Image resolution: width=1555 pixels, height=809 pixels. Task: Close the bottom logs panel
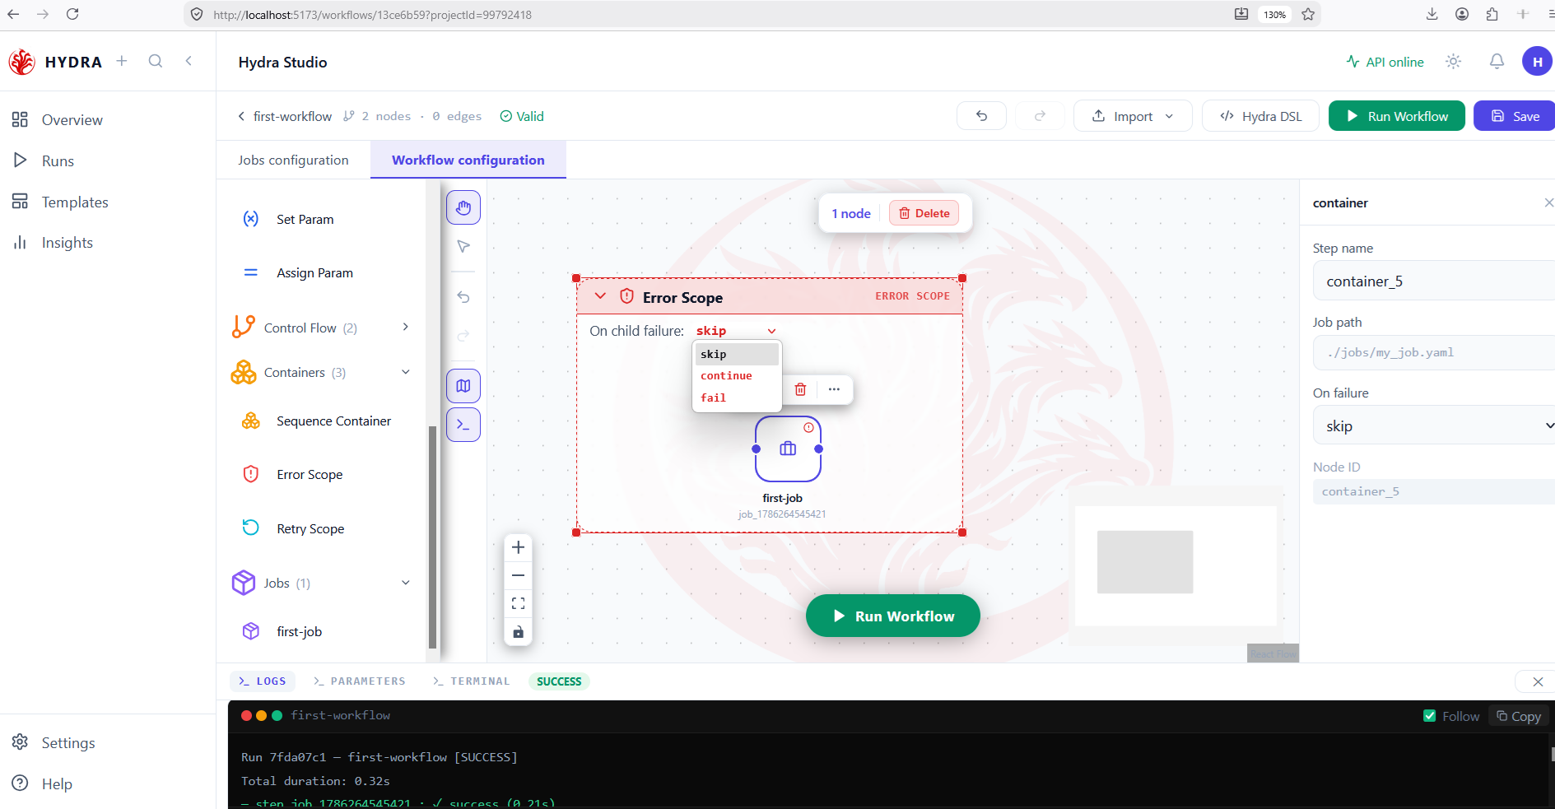(x=1537, y=681)
